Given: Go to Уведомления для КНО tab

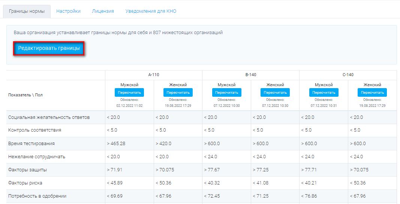Looking at the screenshot, I should (x=151, y=11).
